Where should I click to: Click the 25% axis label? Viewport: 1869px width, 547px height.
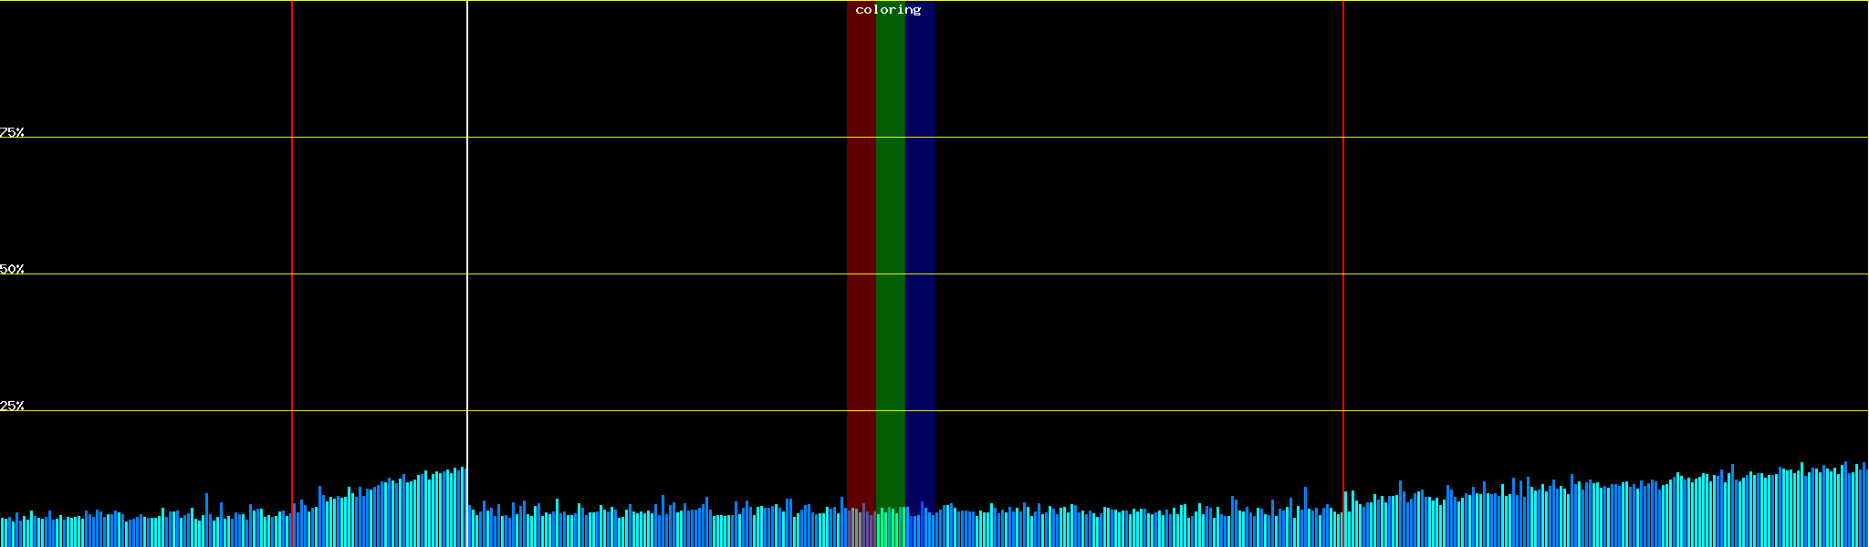[x=12, y=406]
